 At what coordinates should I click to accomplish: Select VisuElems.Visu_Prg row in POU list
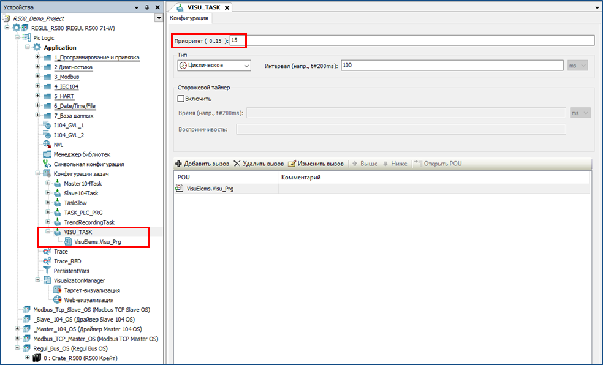tap(210, 189)
